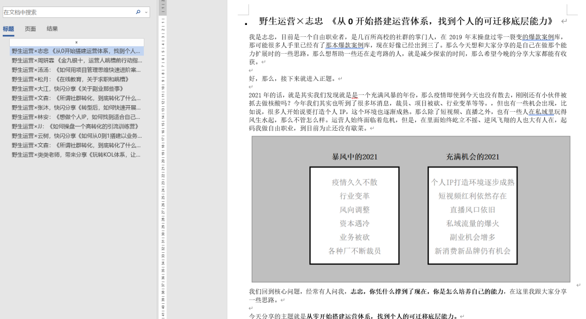
Task: Click 资本遇冷 in the left box
Action: click(x=355, y=224)
